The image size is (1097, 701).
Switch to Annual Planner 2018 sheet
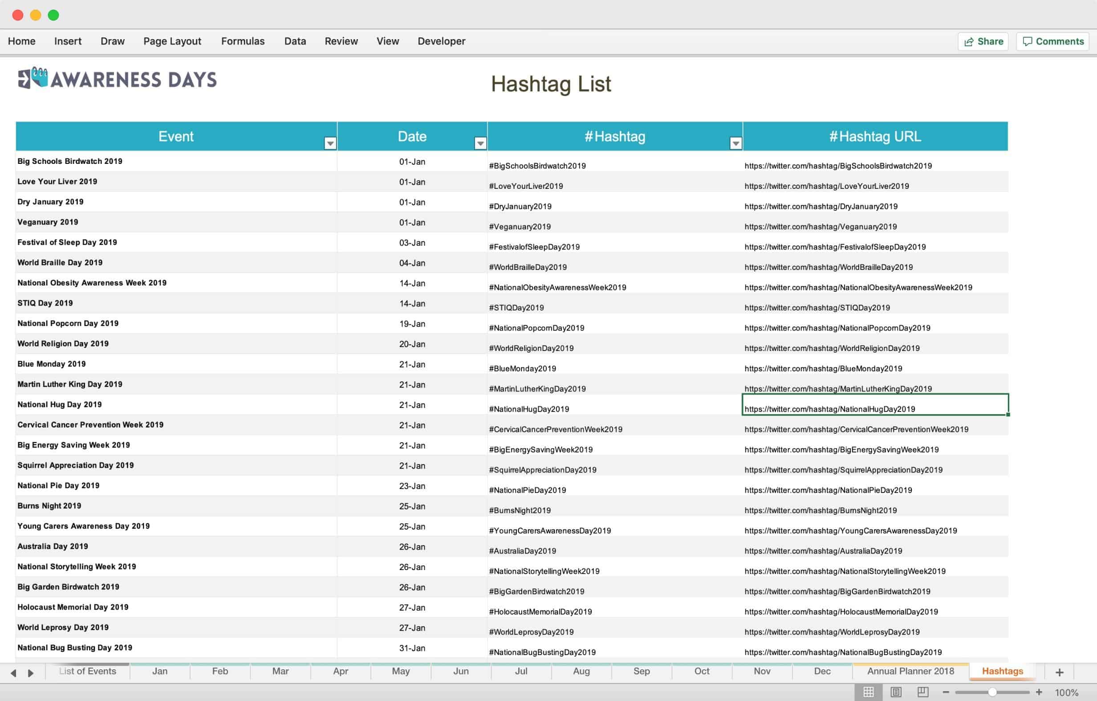[910, 671]
